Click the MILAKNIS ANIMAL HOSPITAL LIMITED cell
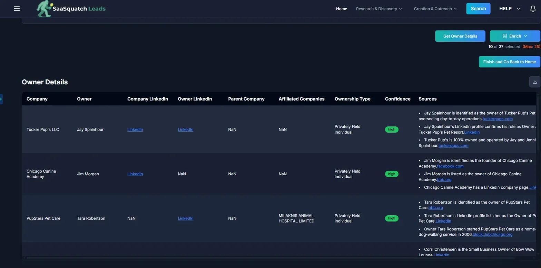Viewport: 541px width, 268px height. pos(296,218)
